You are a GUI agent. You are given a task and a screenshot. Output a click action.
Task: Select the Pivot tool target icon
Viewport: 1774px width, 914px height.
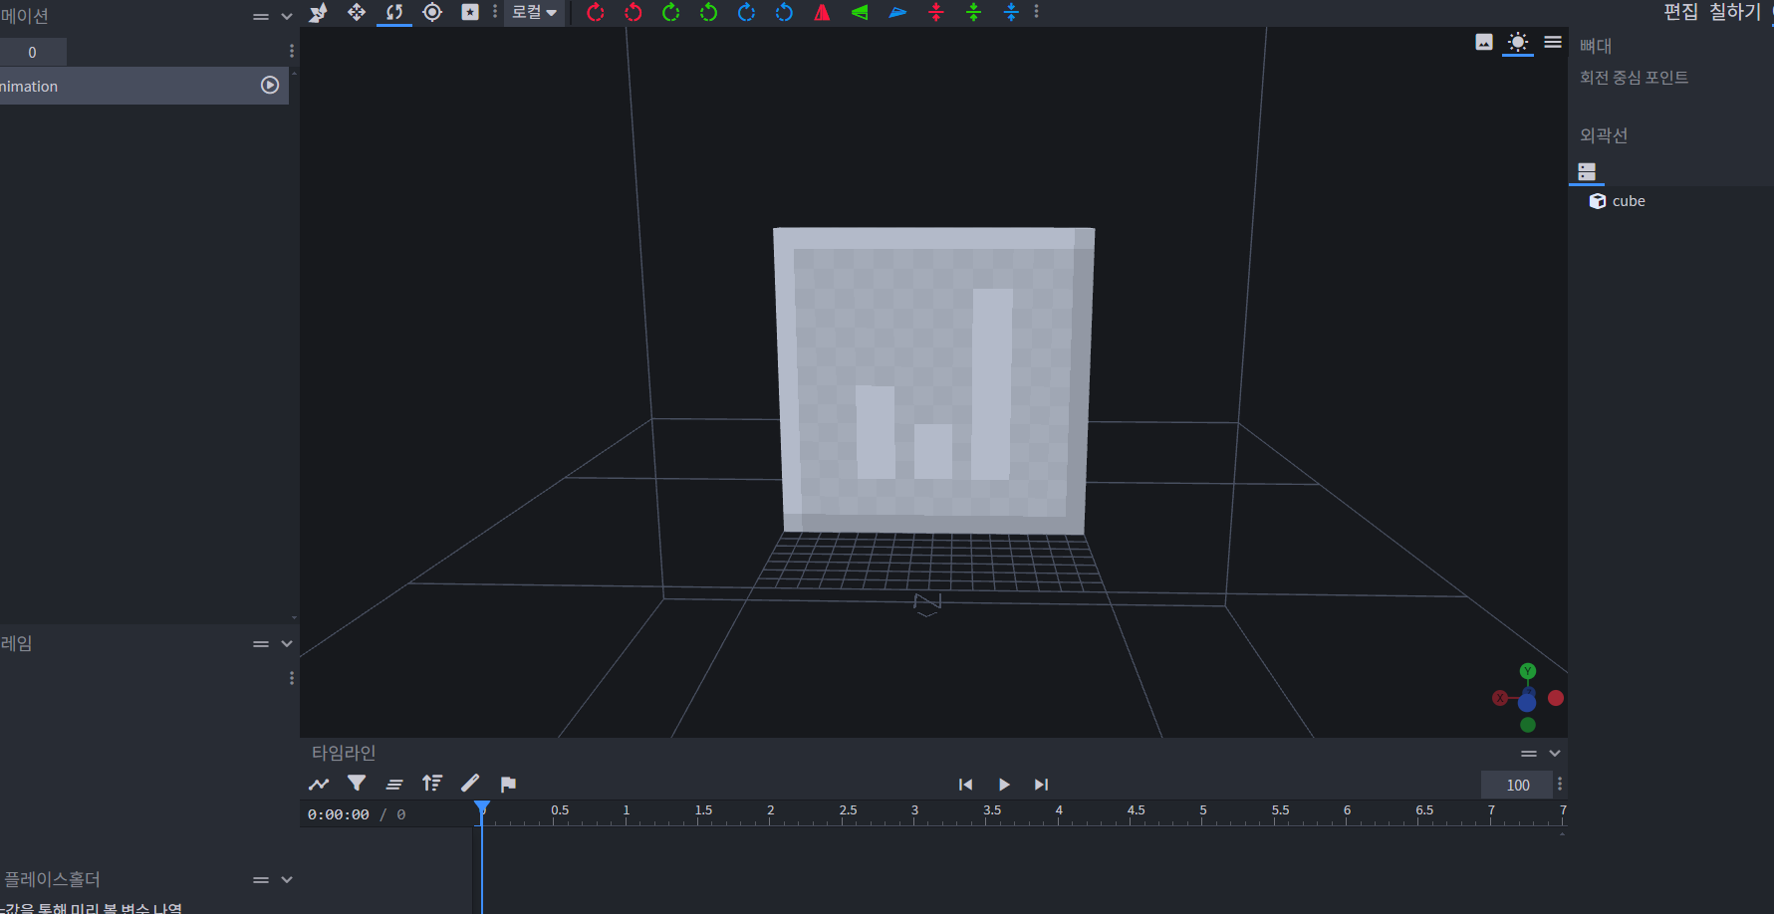pyautogui.click(x=432, y=12)
